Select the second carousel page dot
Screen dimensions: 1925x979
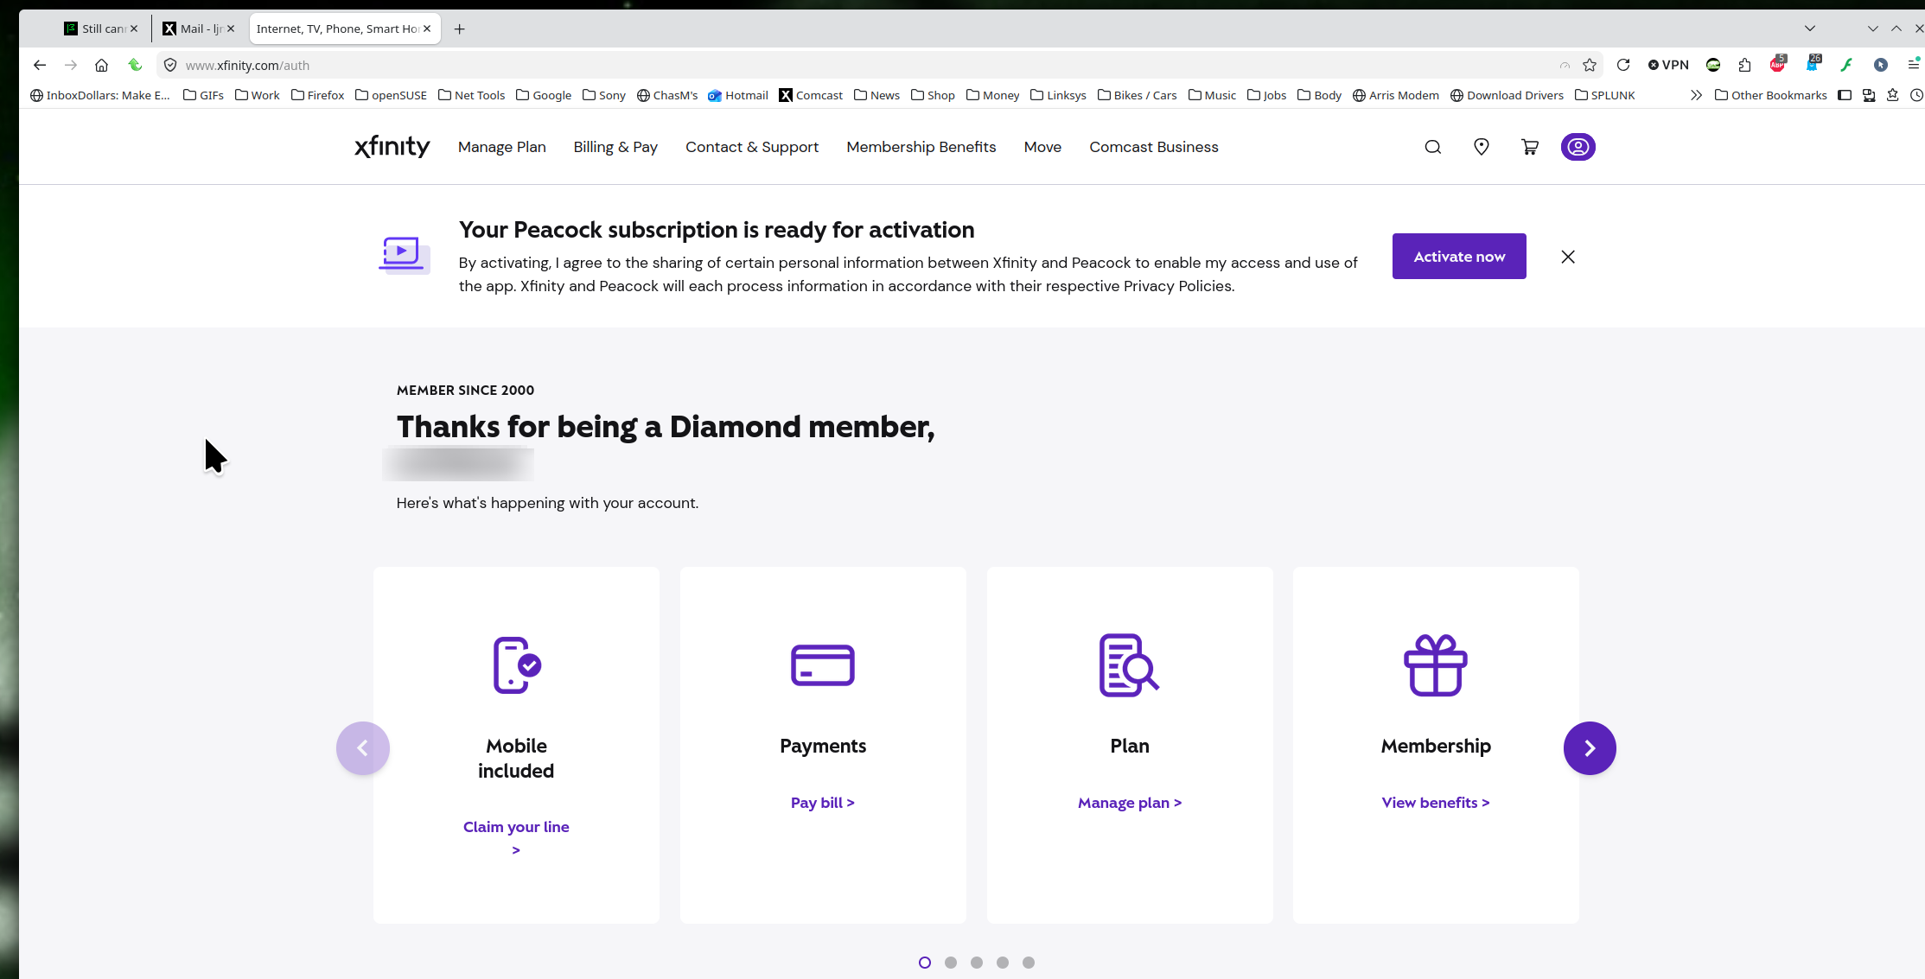[950, 963]
